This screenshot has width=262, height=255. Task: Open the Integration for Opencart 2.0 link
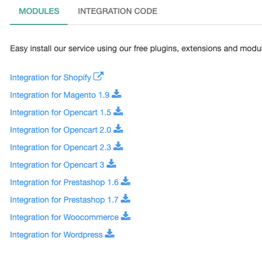[61, 130]
